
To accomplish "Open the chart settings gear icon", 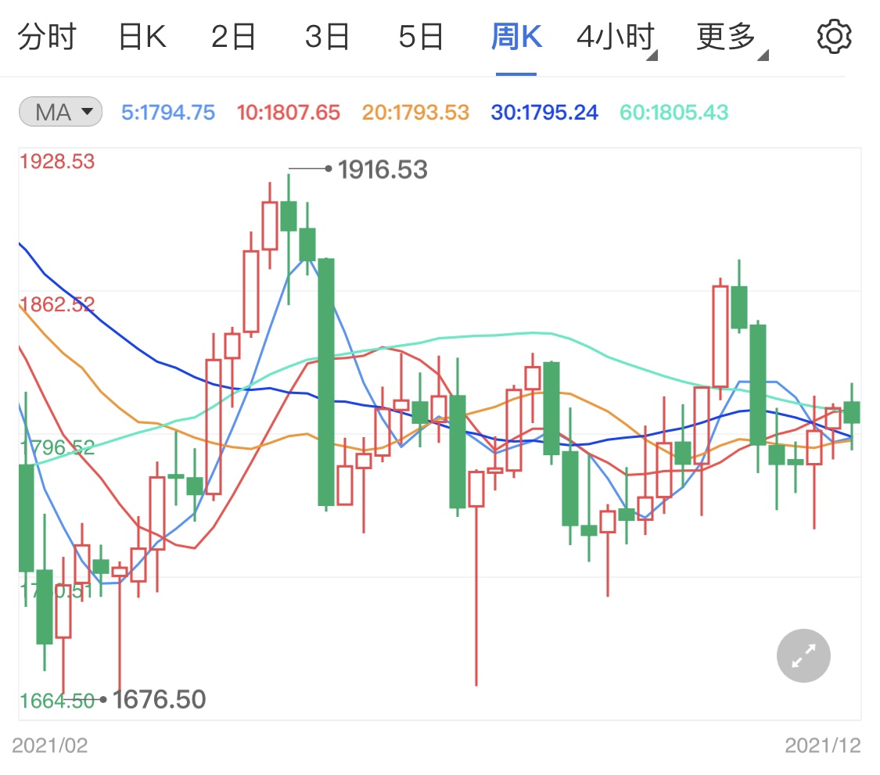I will [x=834, y=37].
